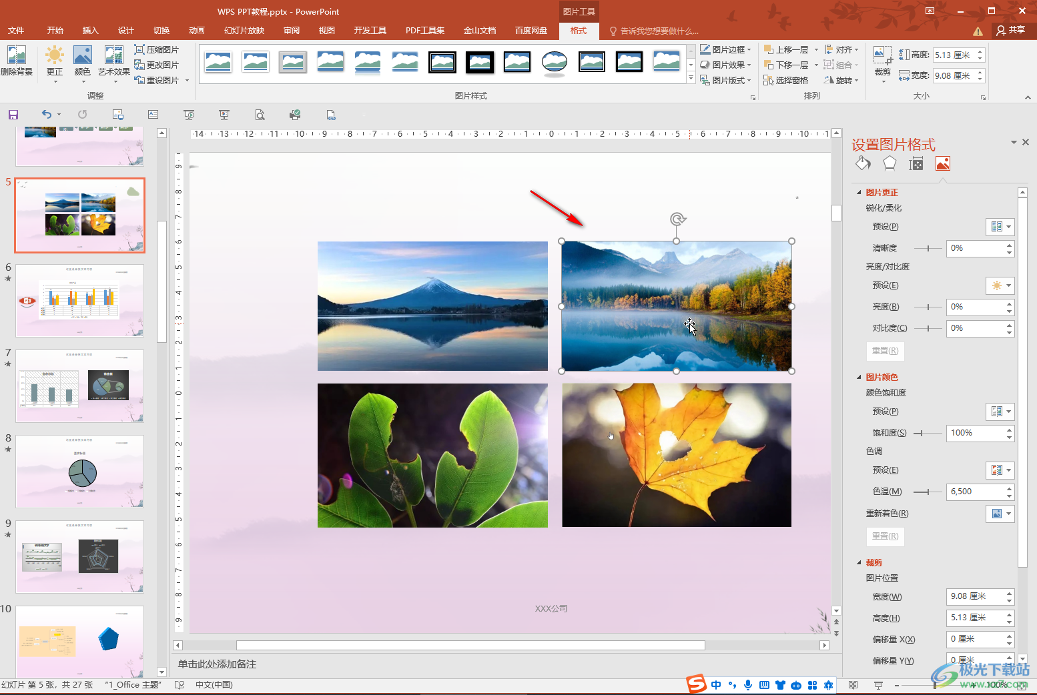Select the Effects pentagon pane icon
Screen dimensions: 1037x695
coord(890,163)
